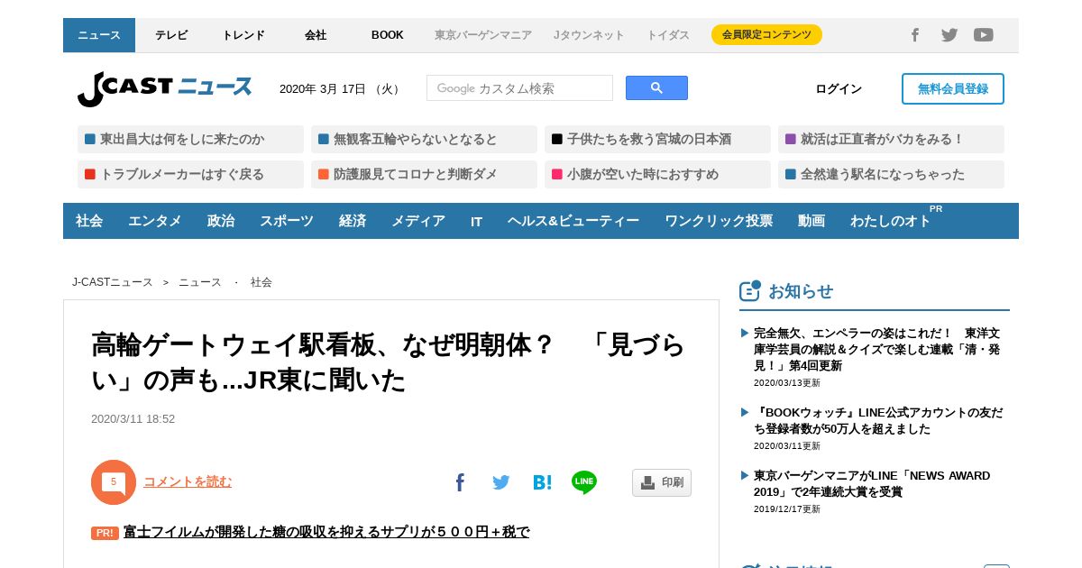This screenshot has width=1082, height=568.
Task: Open 経済 category in nav
Action: tap(353, 221)
